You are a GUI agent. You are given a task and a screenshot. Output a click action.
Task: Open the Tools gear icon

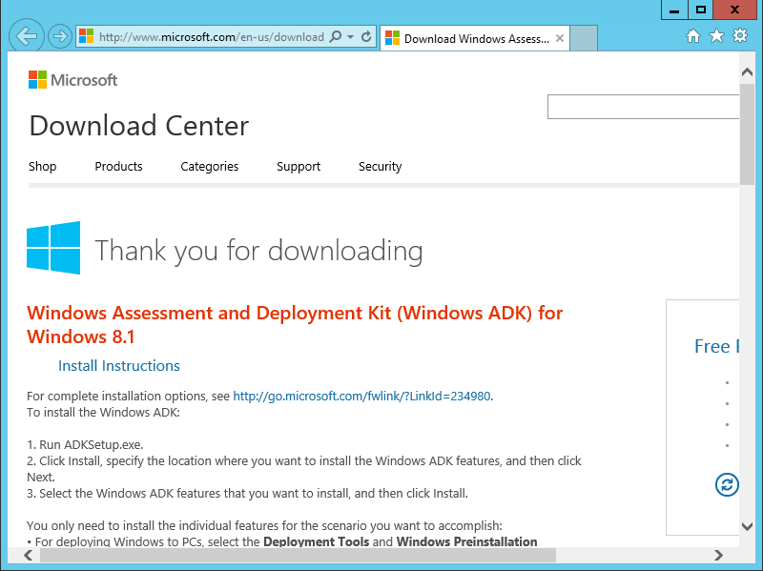(x=740, y=36)
